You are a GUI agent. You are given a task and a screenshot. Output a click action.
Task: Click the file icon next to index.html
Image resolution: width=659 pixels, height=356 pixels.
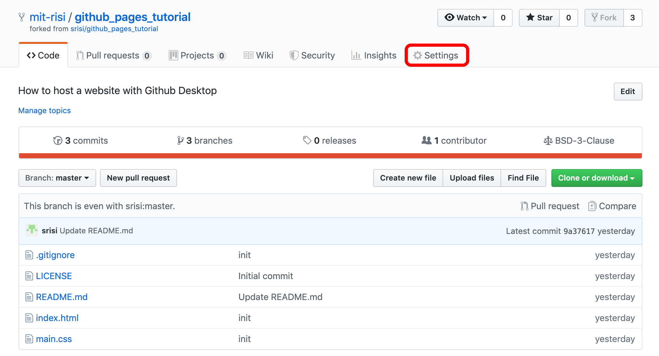(x=29, y=318)
